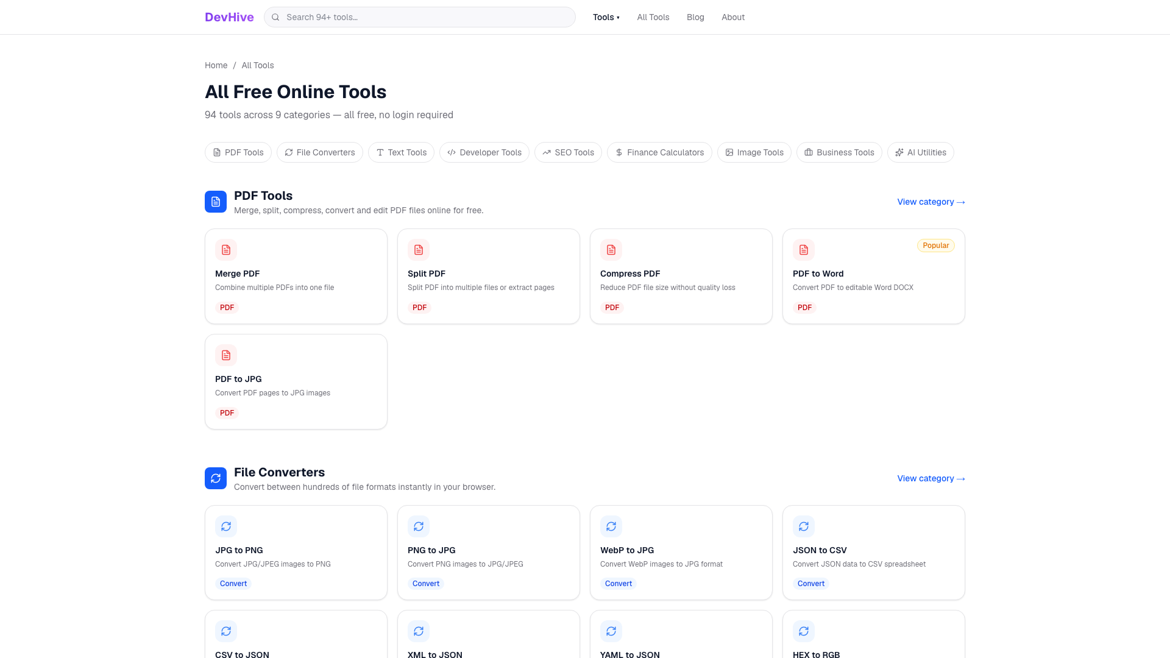Open the JPG to PNG tool title

[239, 550]
